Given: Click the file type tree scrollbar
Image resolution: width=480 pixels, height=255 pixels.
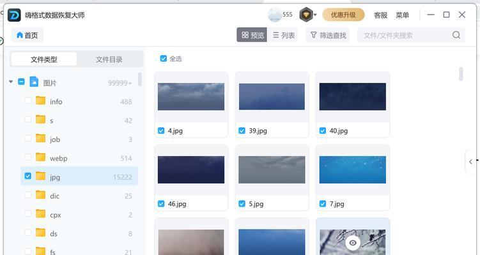Looking at the screenshot, I should pyautogui.click(x=139, y=79).
